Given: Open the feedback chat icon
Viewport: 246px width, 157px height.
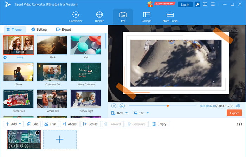Looking at the screenshot, I should click(x=205, y=5).
